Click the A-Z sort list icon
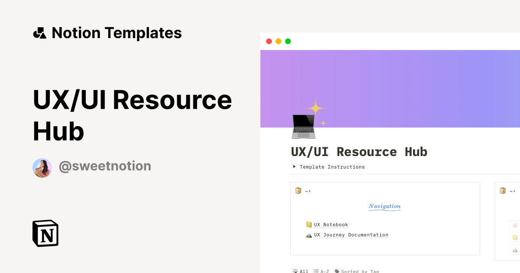The image size is (520, 273). pyautogui.click(x=315, y=271)
